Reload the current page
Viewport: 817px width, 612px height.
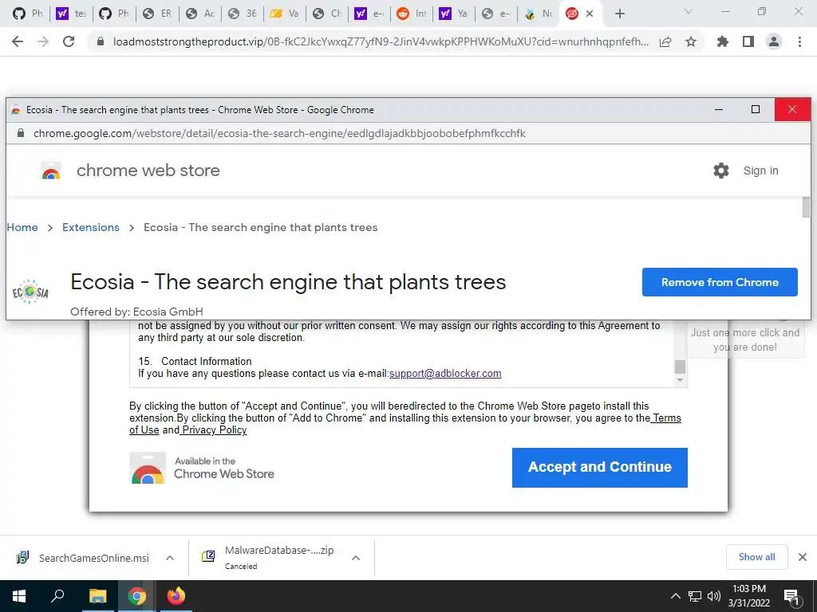tap(69, 41)
